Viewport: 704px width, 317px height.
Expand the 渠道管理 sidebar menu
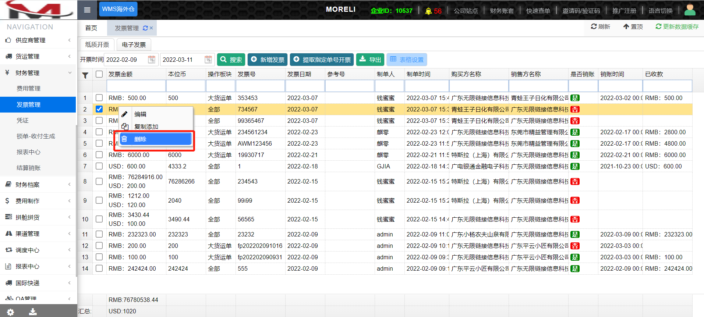coord(39,234)
